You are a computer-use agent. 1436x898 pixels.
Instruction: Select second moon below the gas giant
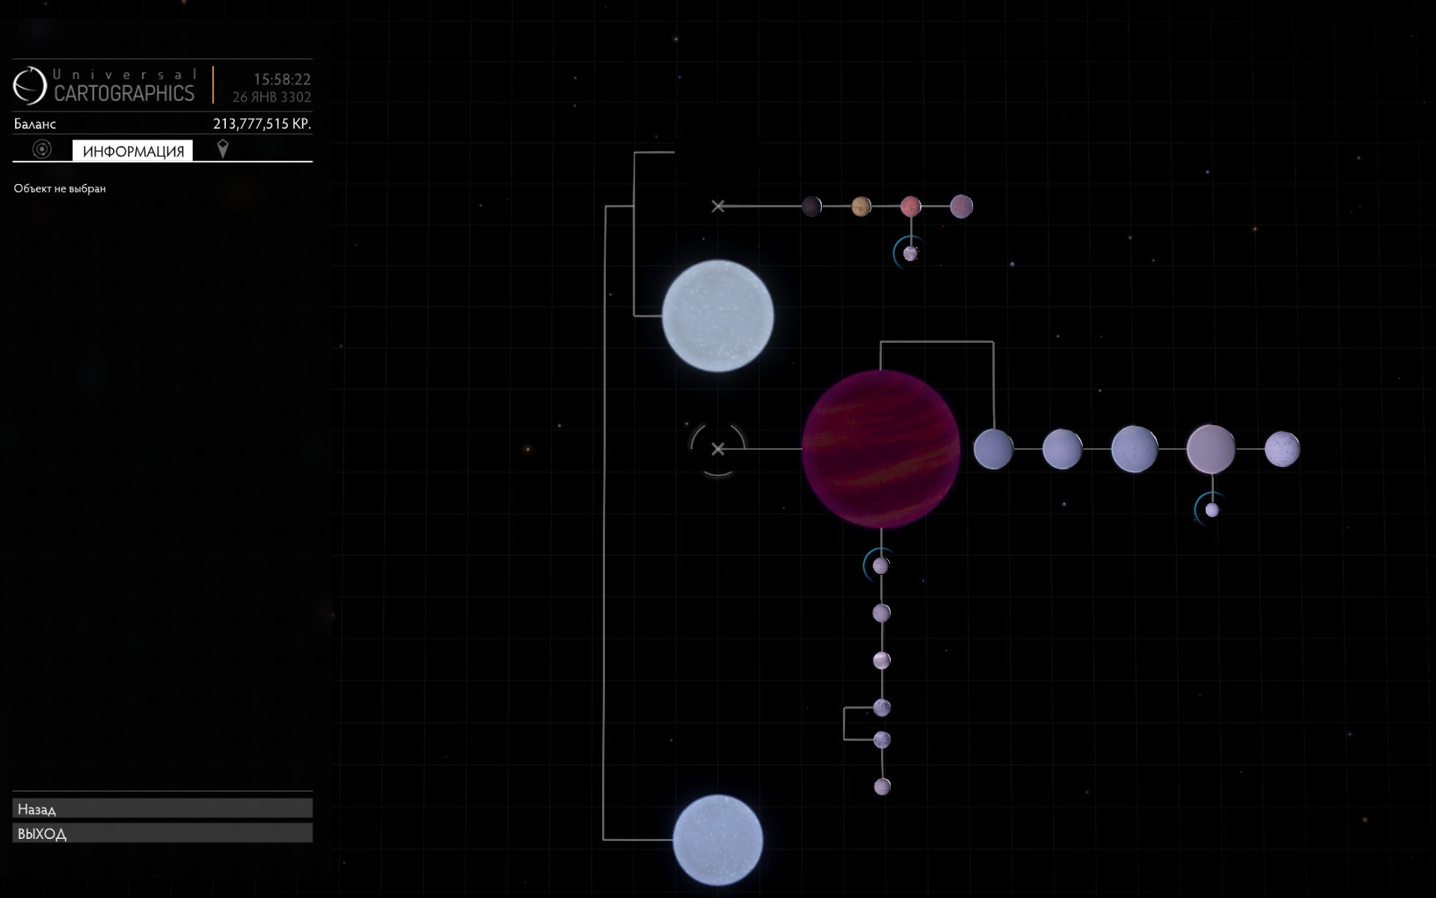tap(881, 613)
